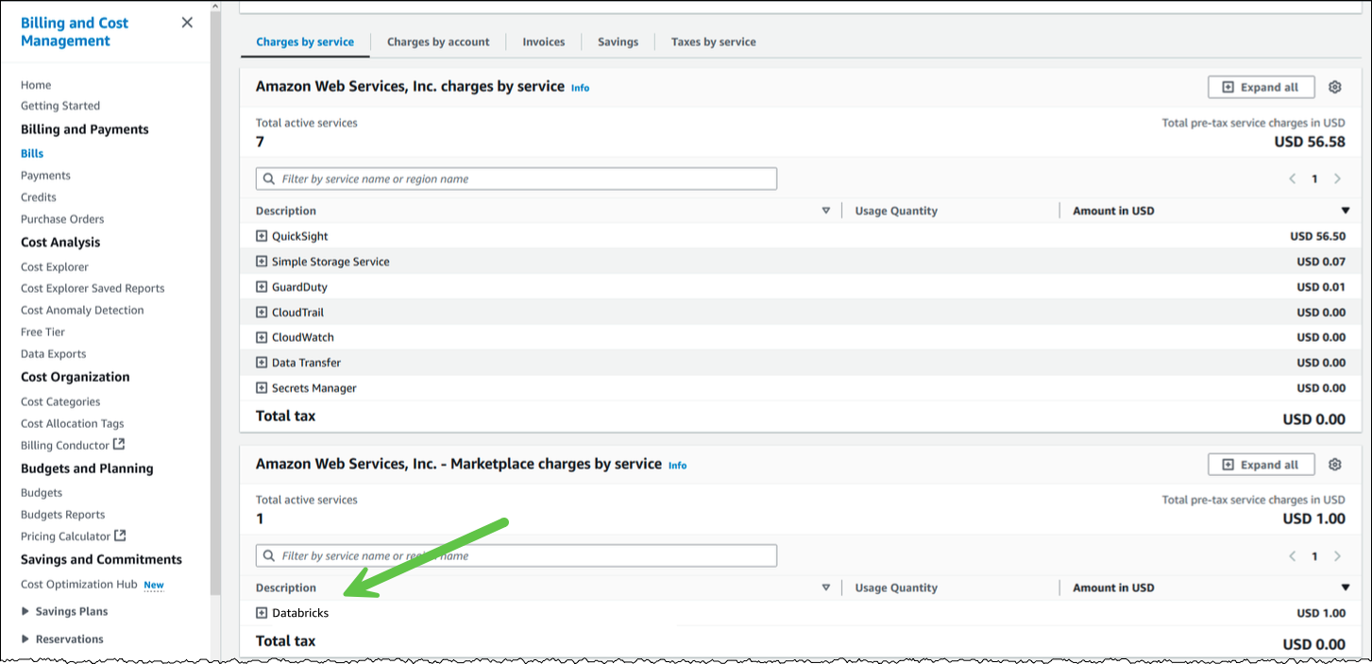Click the Usage Quantity header in AWS charges

tap(896, 211)
